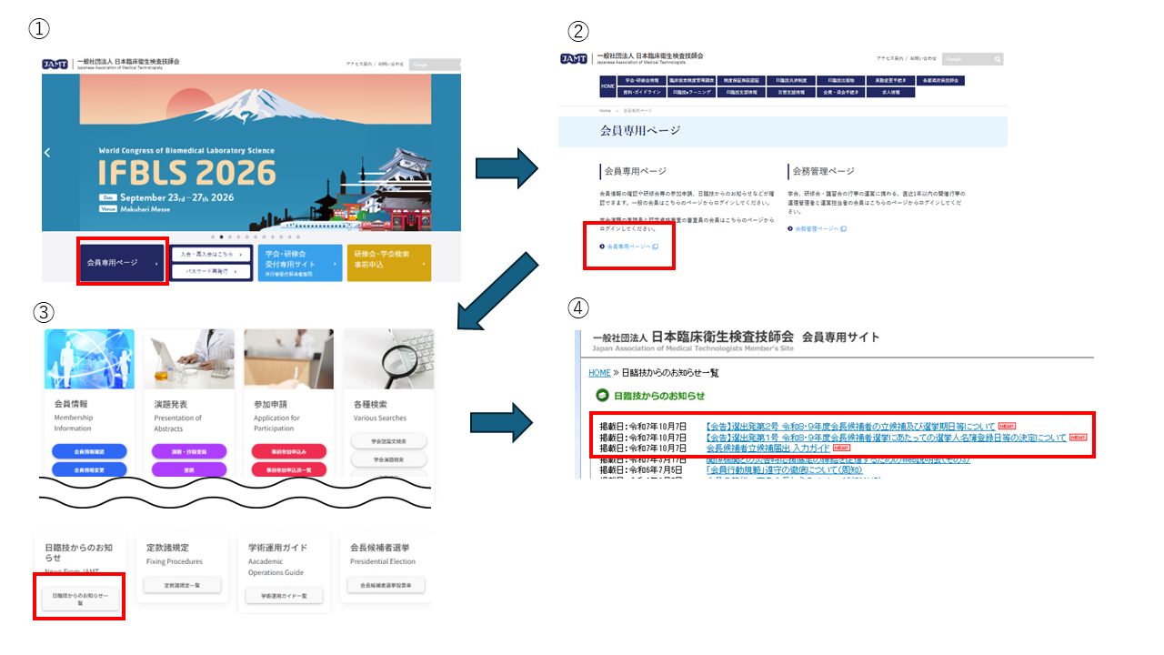Screen dimensions: 1164x655
Task: Click the globe image on 会員情報 card
Action: [x=89, y=359]
